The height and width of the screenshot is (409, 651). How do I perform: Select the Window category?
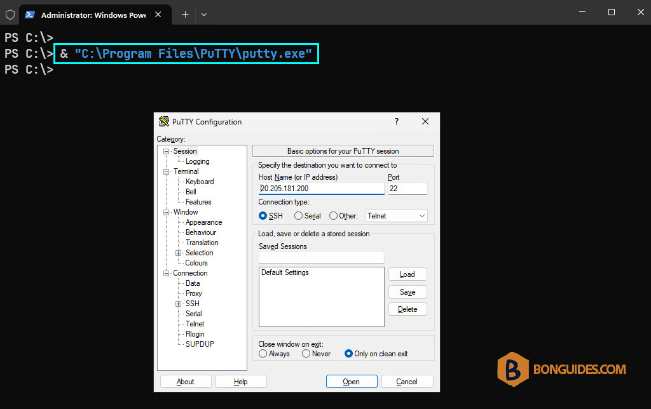(x=186, y=212)
